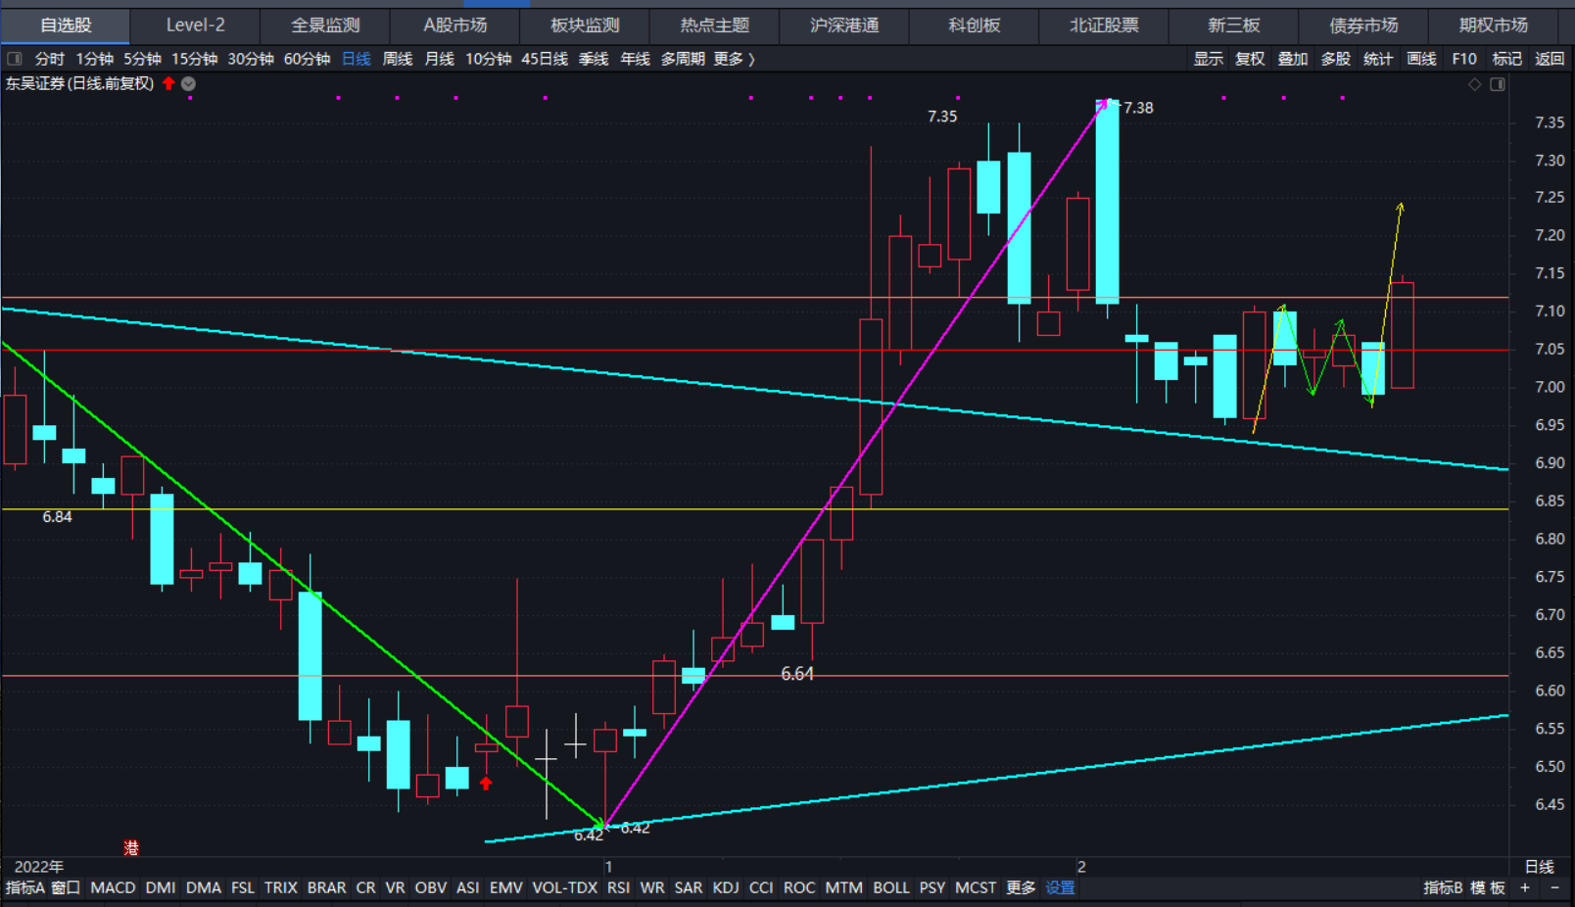
Task: Click the blue 设置 settings link
Action: point(1060,887)
